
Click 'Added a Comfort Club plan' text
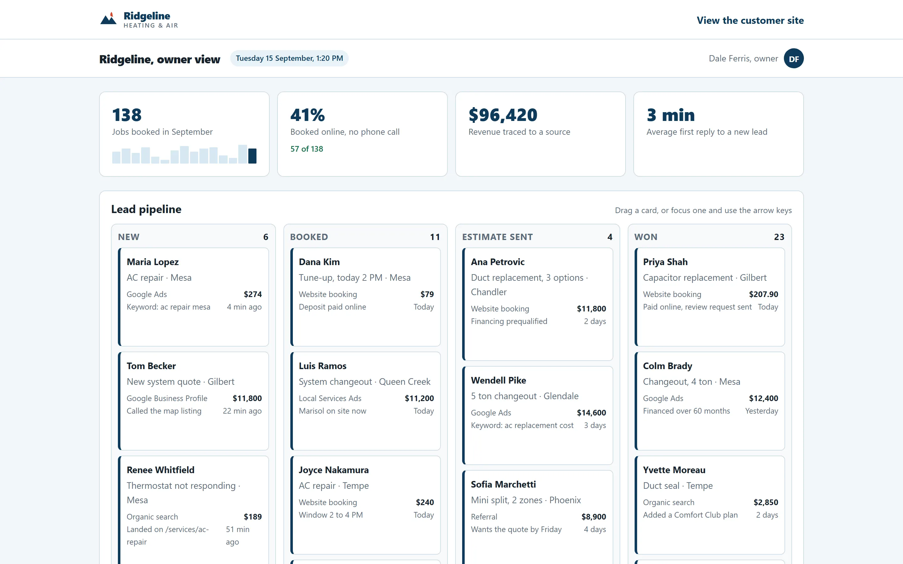690,515
